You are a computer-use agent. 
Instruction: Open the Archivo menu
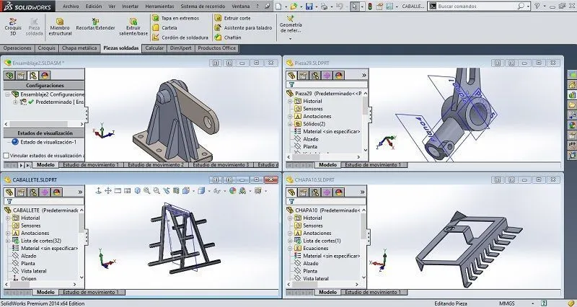71,6
